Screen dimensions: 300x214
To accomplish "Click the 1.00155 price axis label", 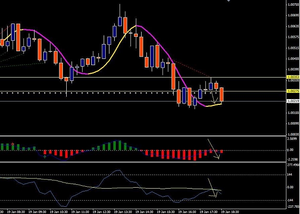I will click(294, 113).
